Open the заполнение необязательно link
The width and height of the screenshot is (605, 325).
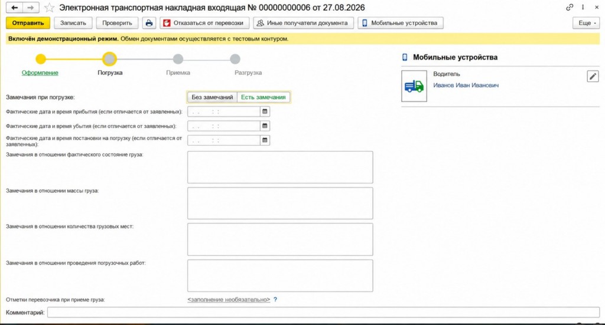tap(229, 300)
